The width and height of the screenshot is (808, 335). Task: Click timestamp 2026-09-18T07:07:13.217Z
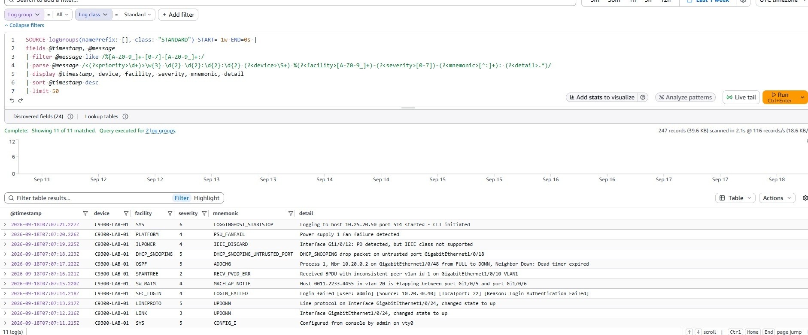point(45,303)
